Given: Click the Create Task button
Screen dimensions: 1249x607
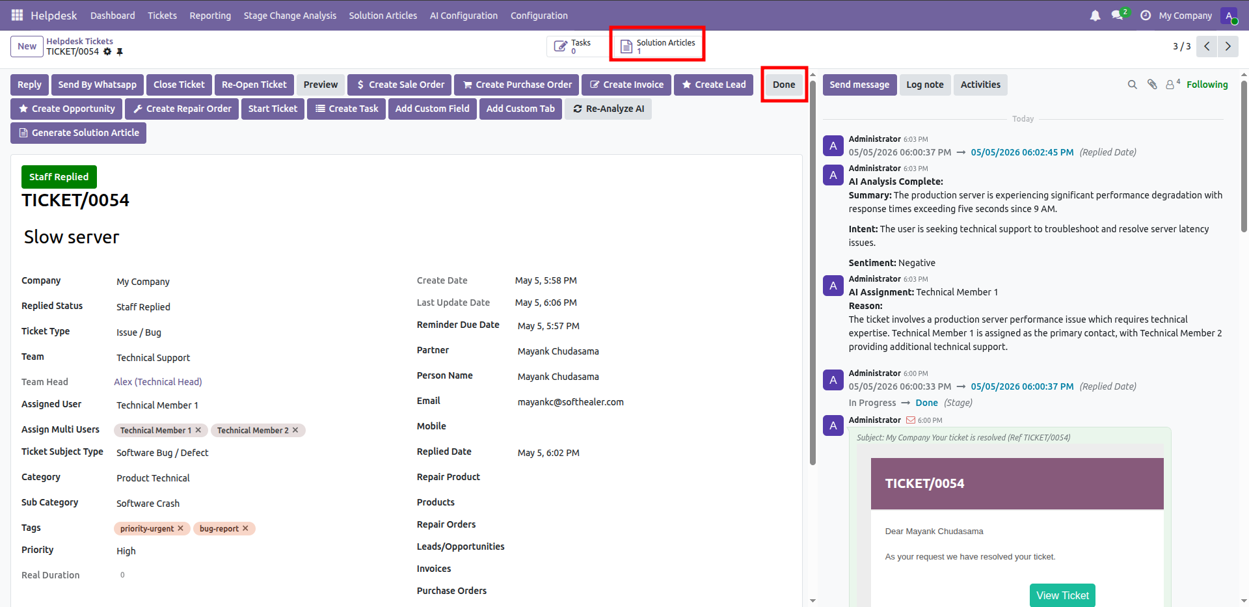Looking at the screenshot, I should pyautogui.click(x=347, y=109).
